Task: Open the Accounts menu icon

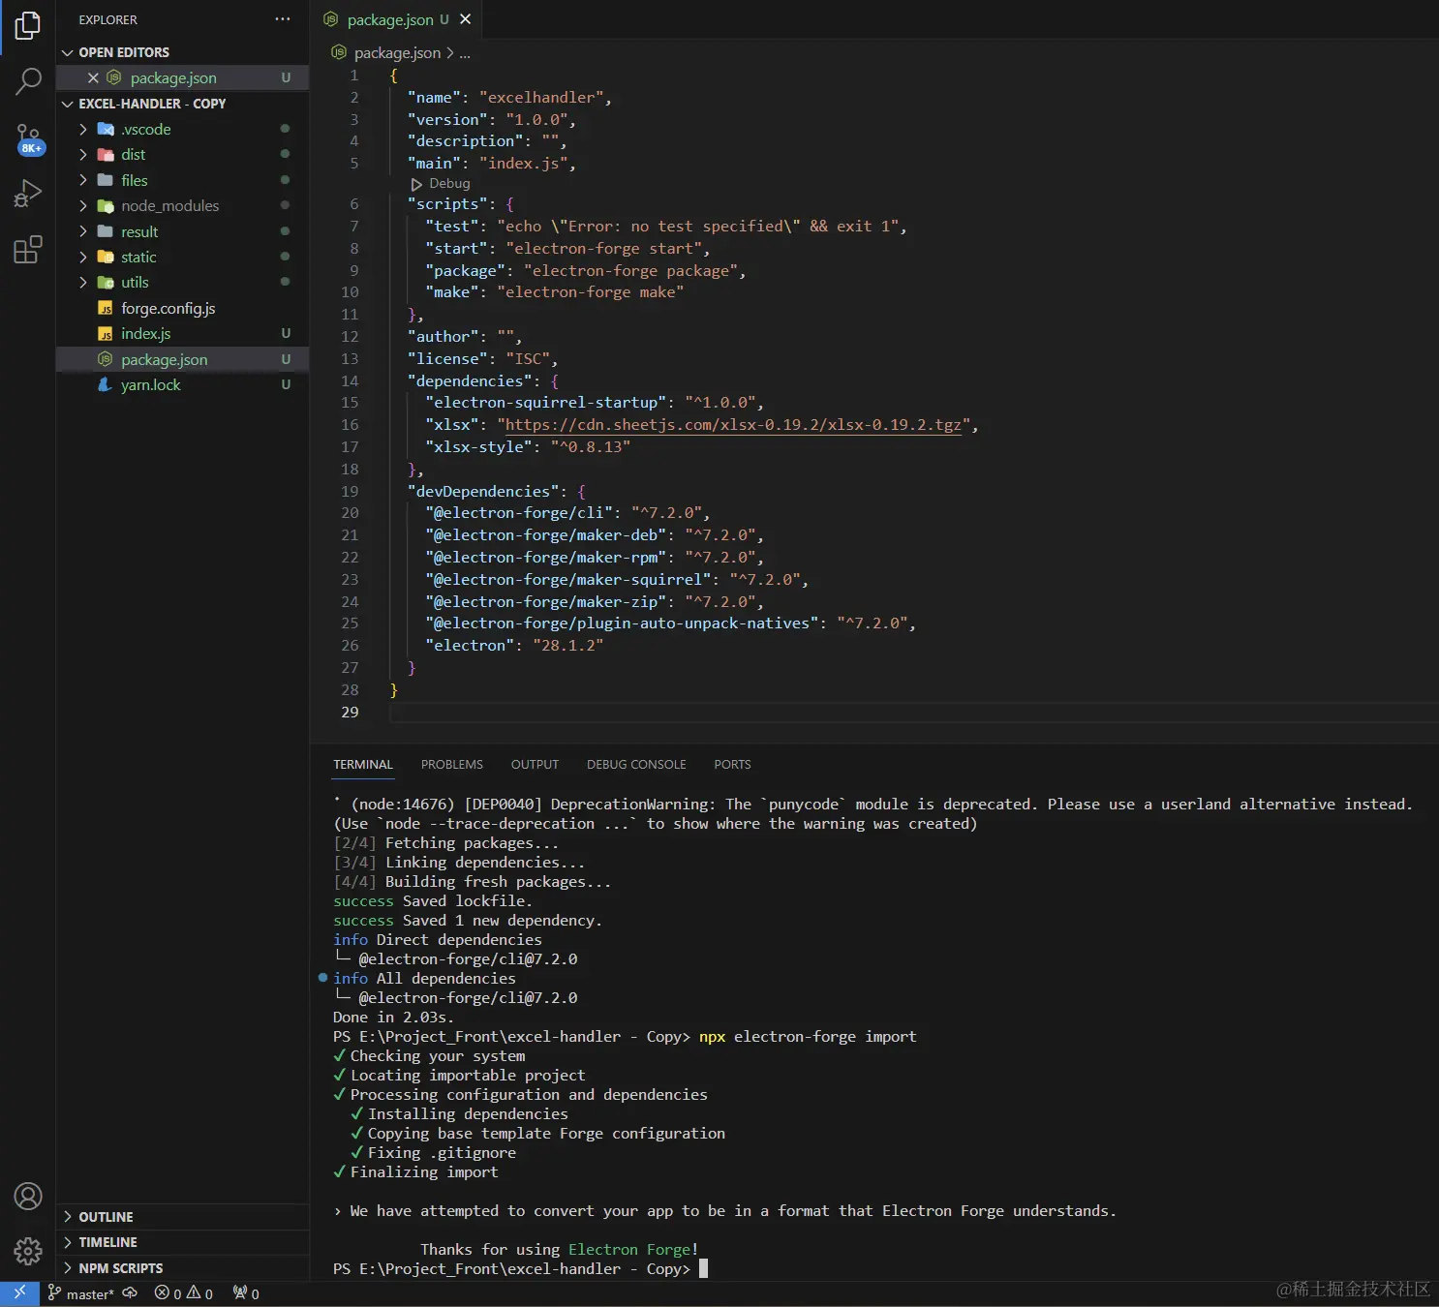Action: point(28,1197)
